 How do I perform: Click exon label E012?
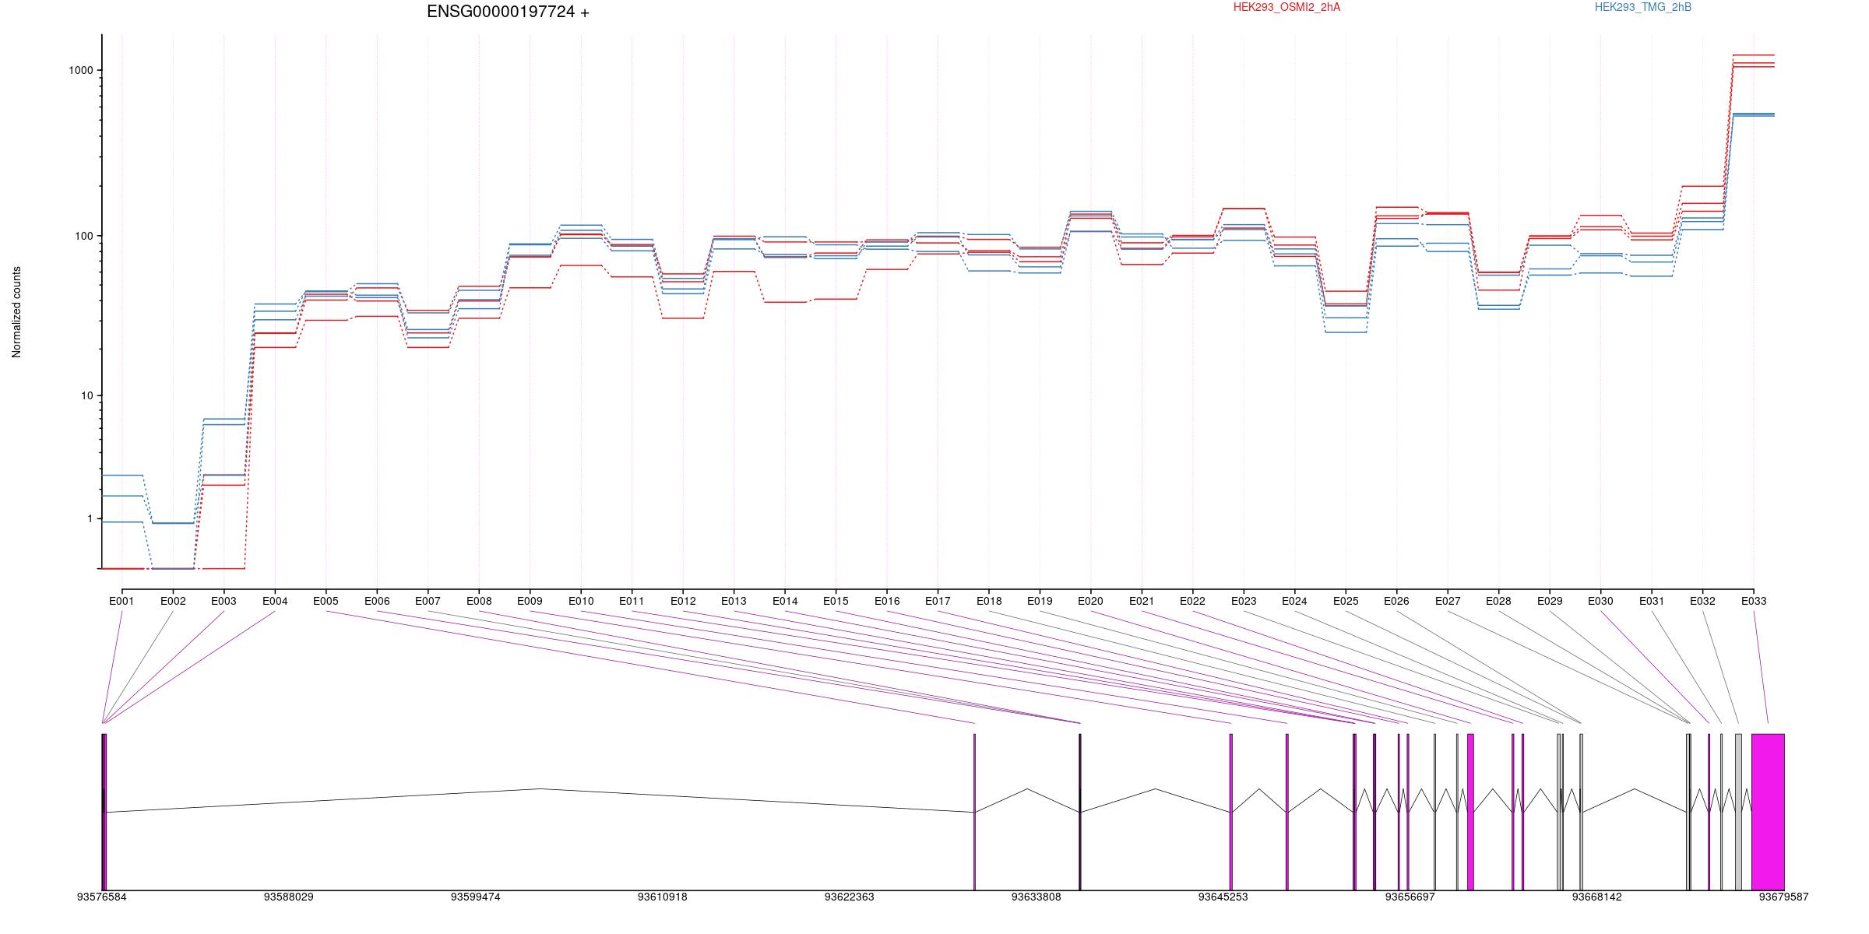(683, 601)
